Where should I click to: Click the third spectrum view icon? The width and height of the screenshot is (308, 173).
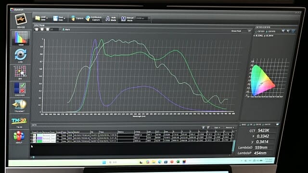point(48,29)
